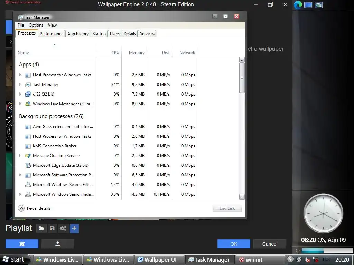Open wininit taskbar button
354x265 pixels.
coord(260,259)
